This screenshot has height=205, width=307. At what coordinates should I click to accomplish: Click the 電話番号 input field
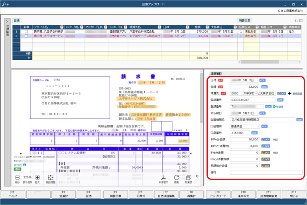pyautogui.click(x=253, y=100)
